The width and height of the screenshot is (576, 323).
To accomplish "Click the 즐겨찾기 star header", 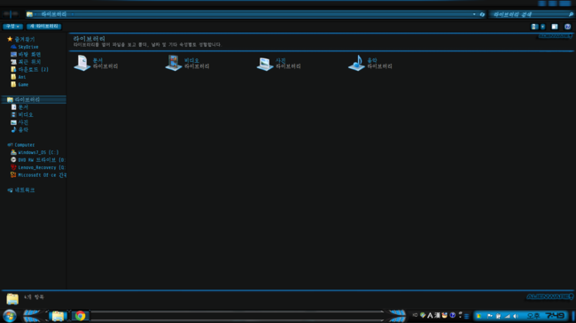I will [x=21, y=39].
